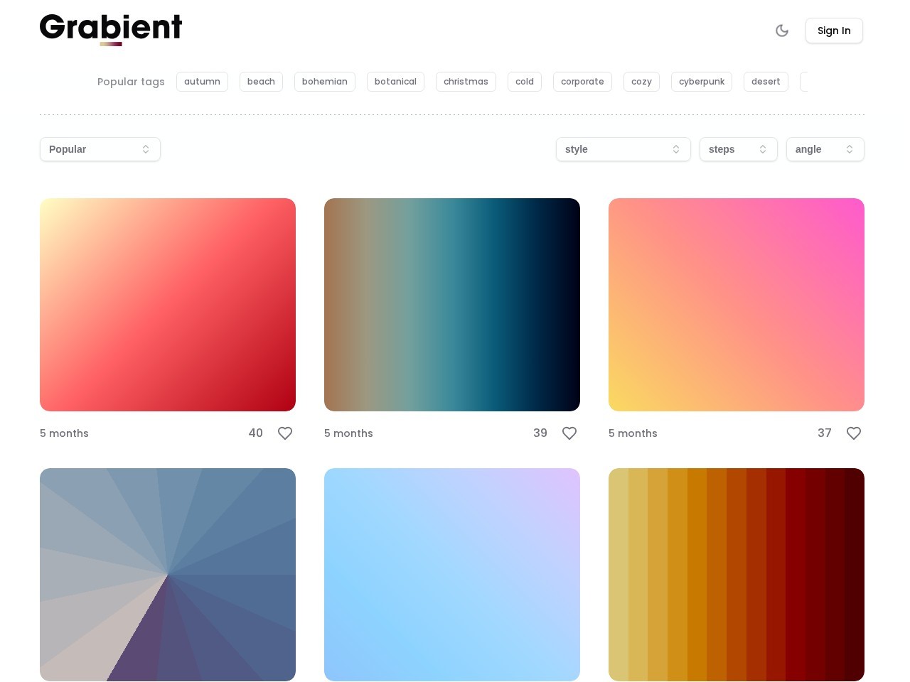Click the chevron on the style selector

pos(676,149)
